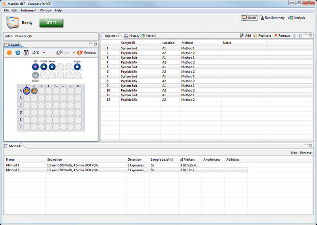Select injection row 12 Peptide Mix
The width and height of the screenshot is (317, 225).
tap(206, 100)
